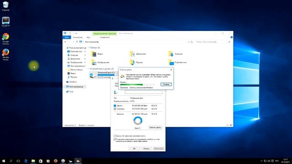Open the Вид ribbon tab
Viewport: 292px width, 164px height.
point(88,37)
